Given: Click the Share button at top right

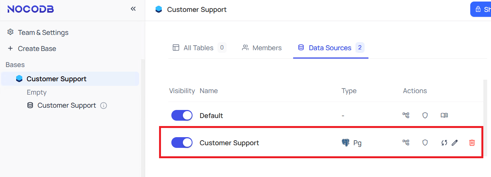Looking at the screenshot, I should click(x=482, y=9).
